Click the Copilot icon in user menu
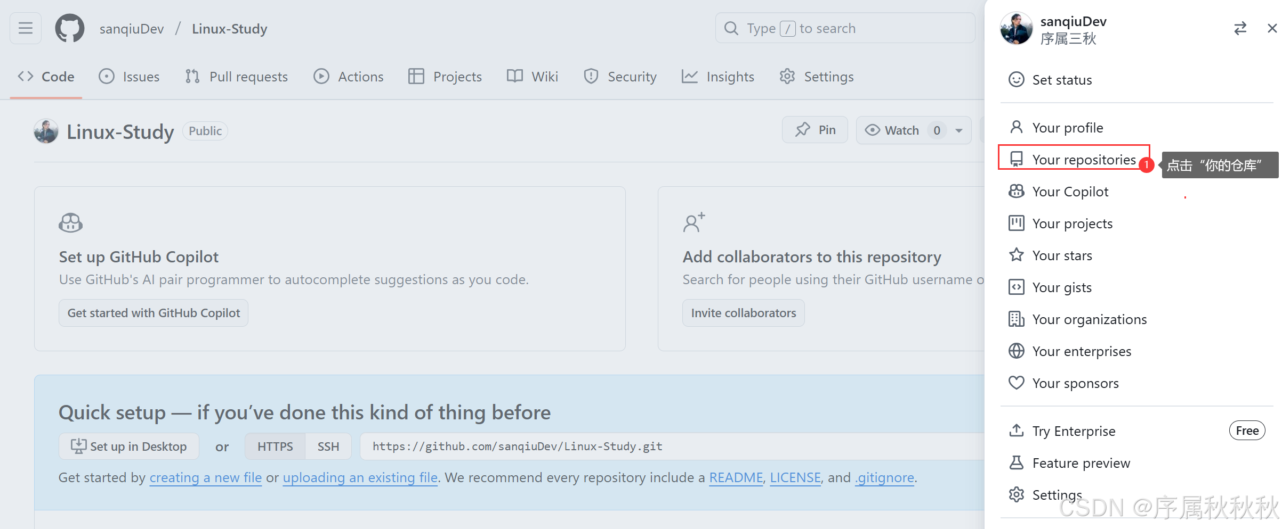Image resolution: width=1282 pixels, height=529 pixels. tap(1016, 191)
